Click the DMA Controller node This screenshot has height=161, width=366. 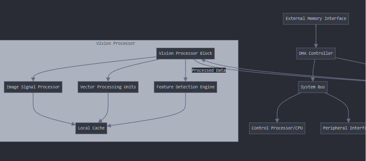316,54
